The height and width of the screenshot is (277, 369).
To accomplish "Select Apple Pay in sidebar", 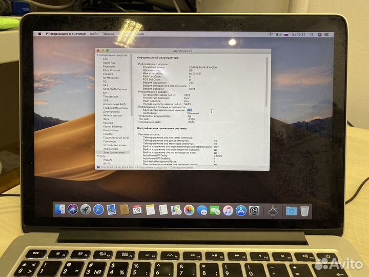I will 109,63.
